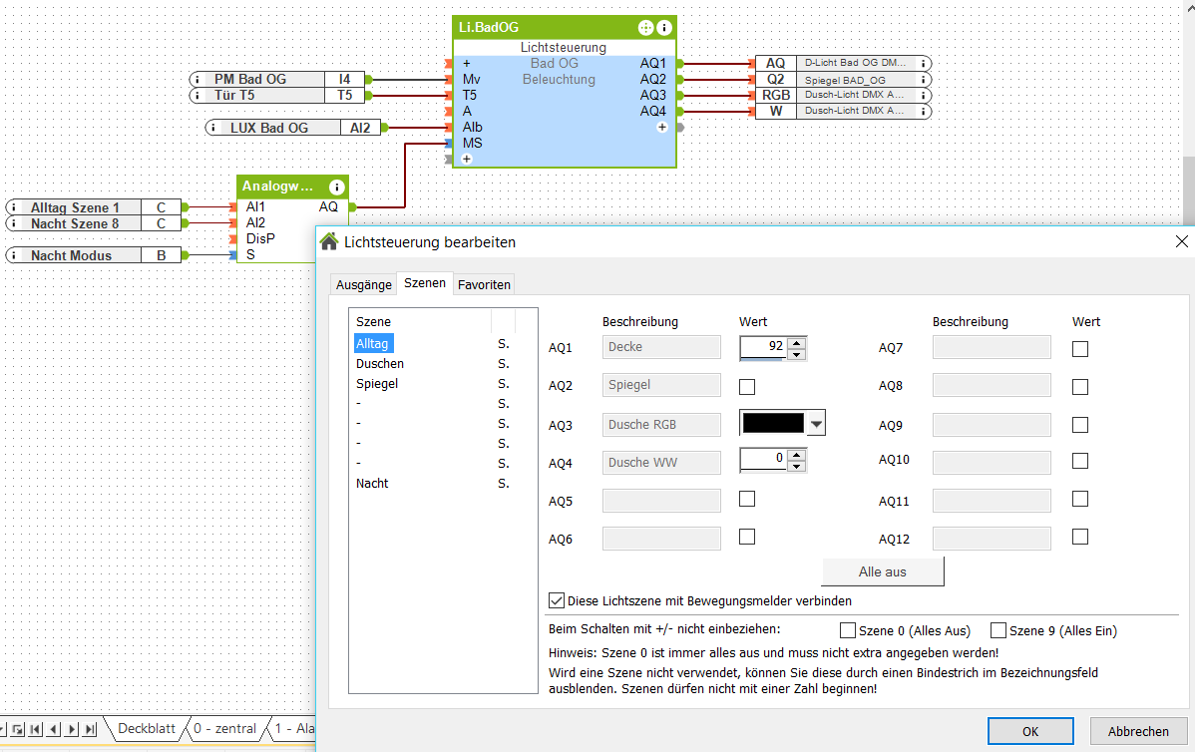
Task: Open the Favoriten tab
Action: coord(484,284)
